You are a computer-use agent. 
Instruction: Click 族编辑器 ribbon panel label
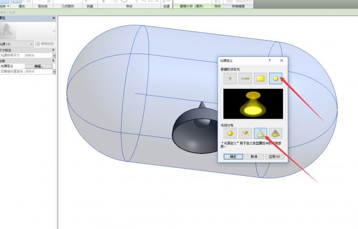tap(238, 6)
